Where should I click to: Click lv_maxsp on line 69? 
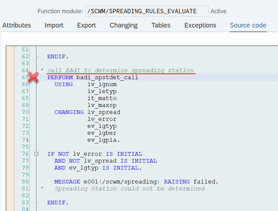[102, 105]
